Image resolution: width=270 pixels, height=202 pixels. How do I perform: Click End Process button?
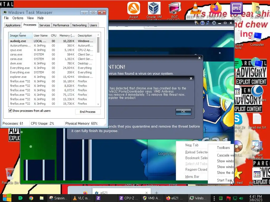pyautogui.click(x=88, y=112)
